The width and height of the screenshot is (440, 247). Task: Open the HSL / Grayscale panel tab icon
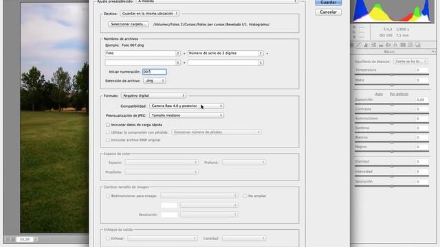[373, 45]
